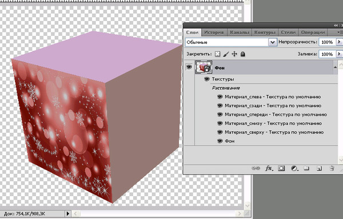Click the horizontal scrollbar left arrow
The width and height of the screenshot is (343, 219).
coord(75,213)
